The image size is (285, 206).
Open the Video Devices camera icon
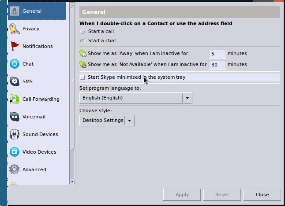click(15, 152)
